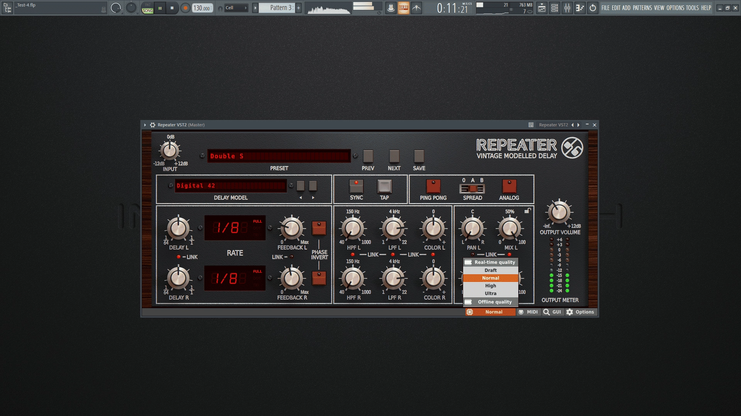Click the NEXT preset button
This screenshot has height=416, width=741.
pyautogui.click(x=394, y=156)
